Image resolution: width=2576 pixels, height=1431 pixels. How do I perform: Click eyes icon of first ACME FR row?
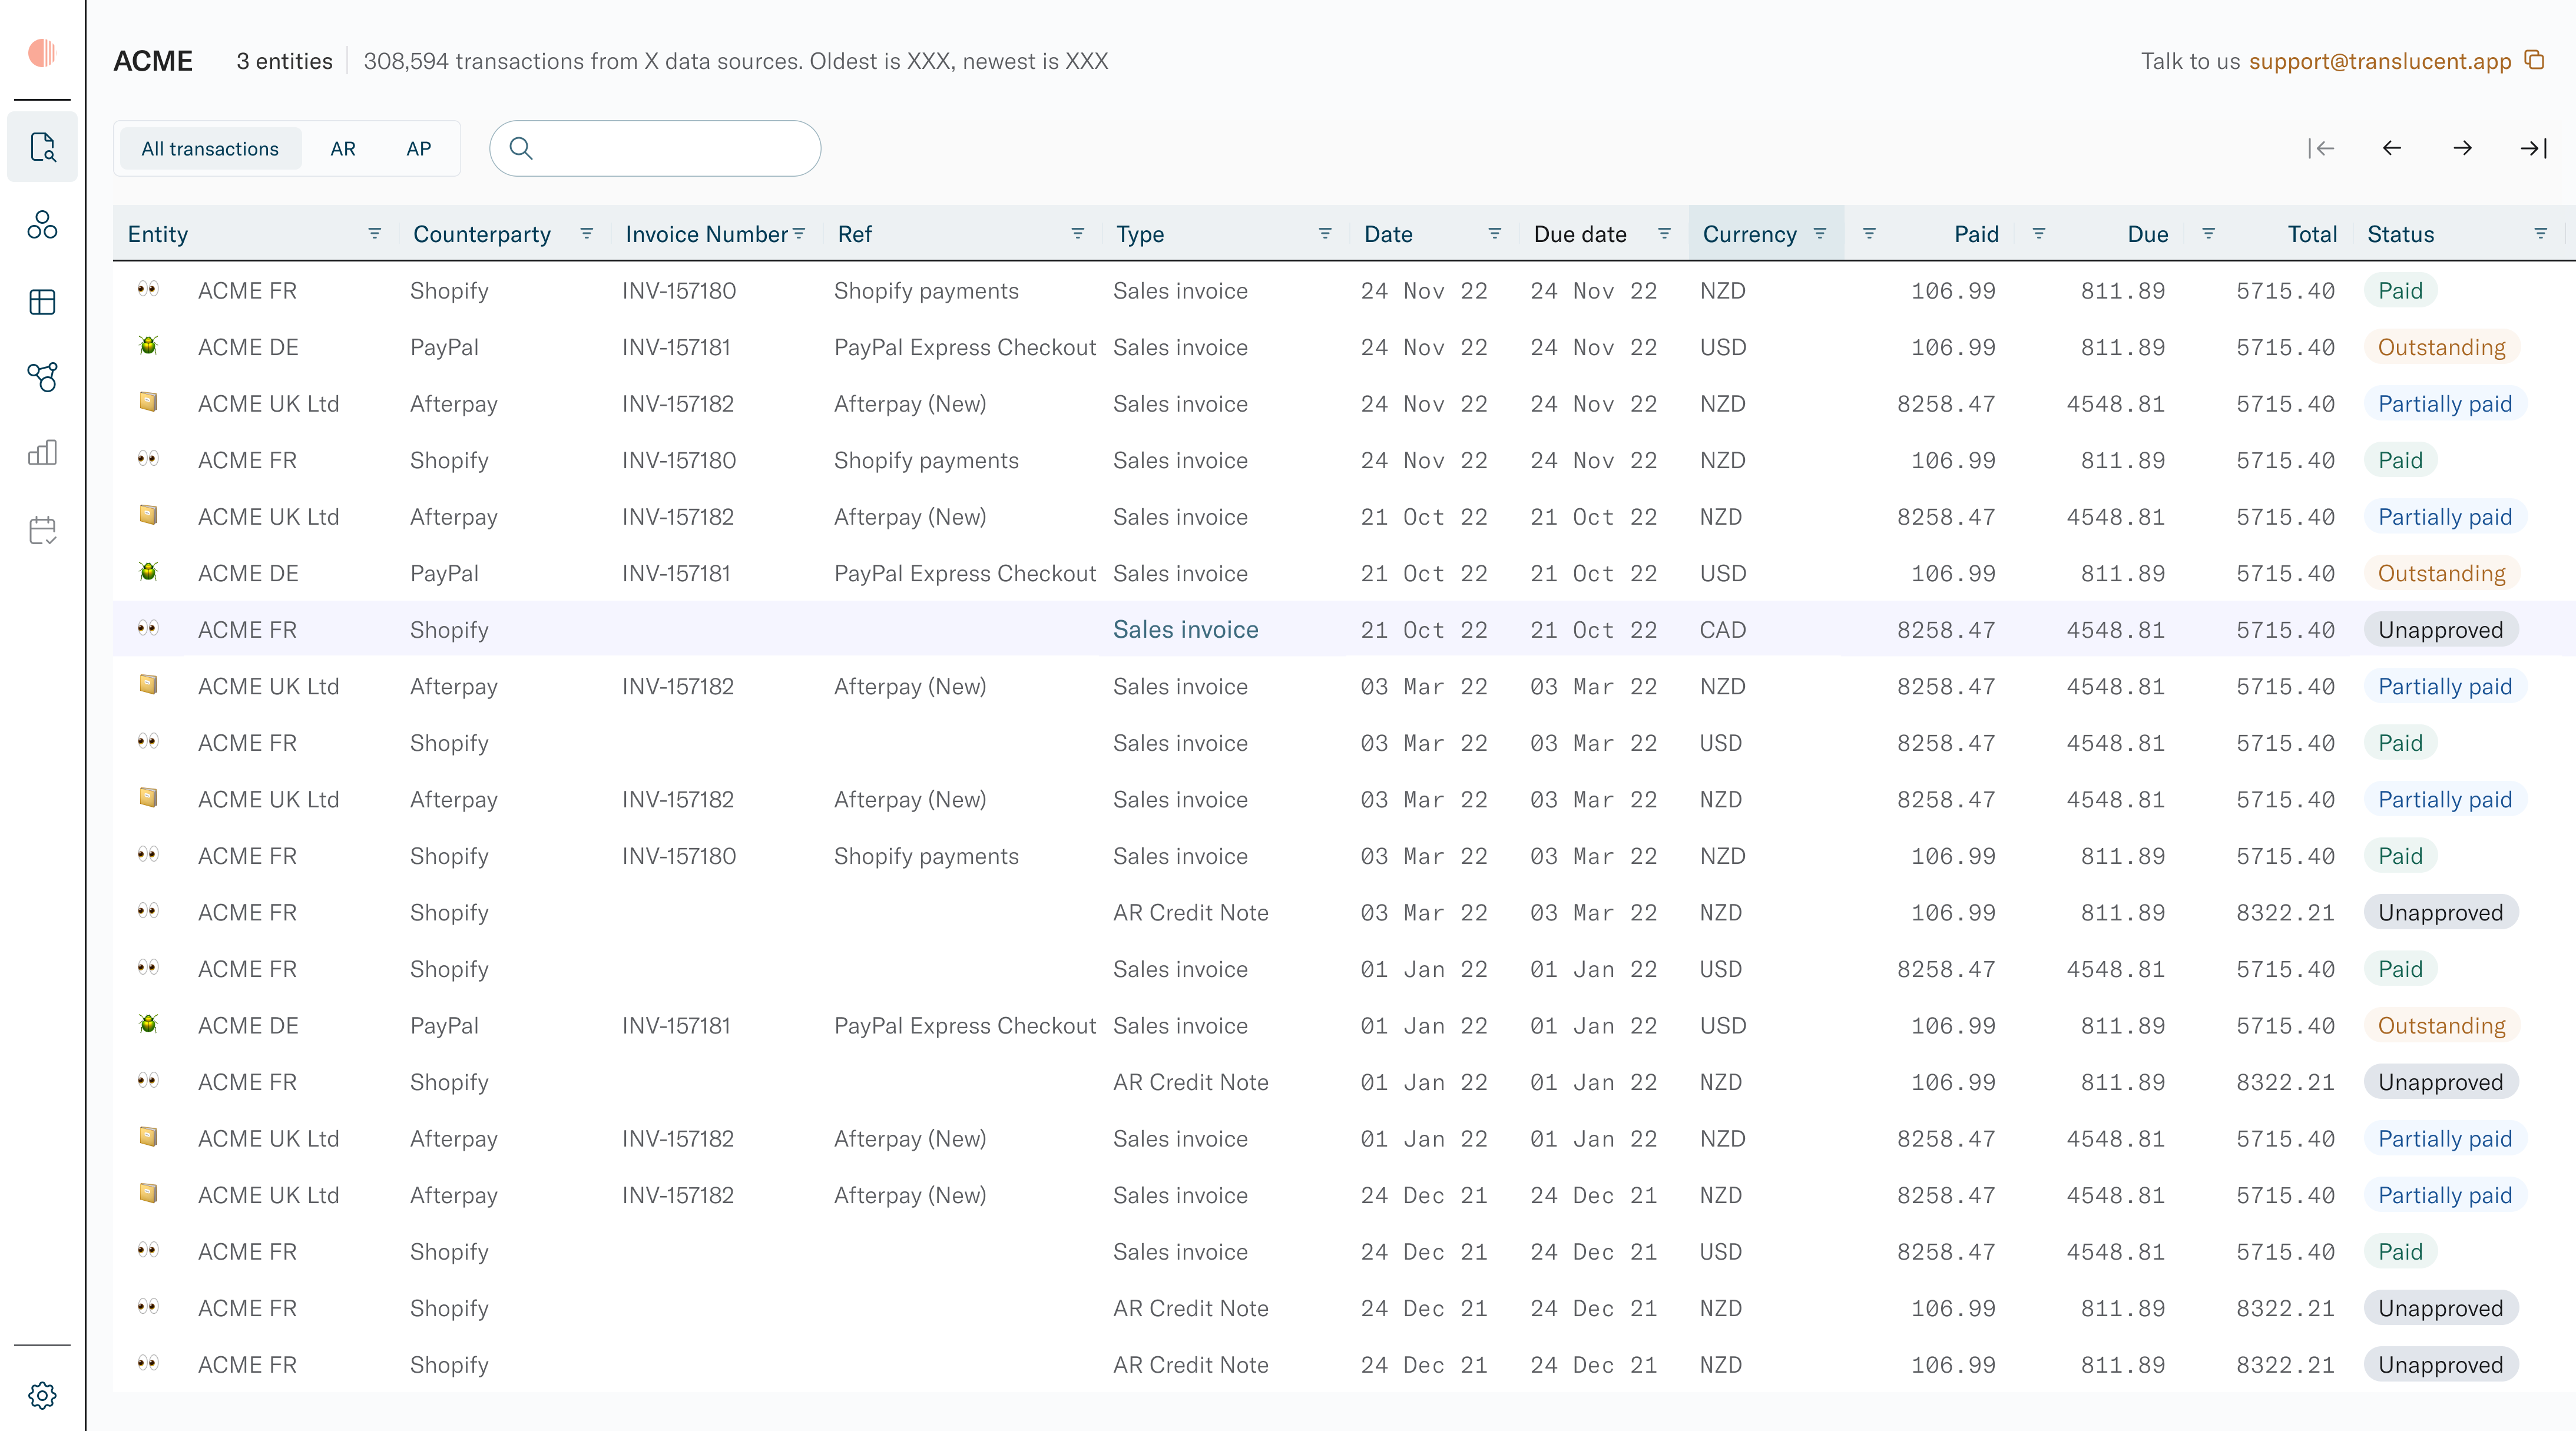coord(148,289)
